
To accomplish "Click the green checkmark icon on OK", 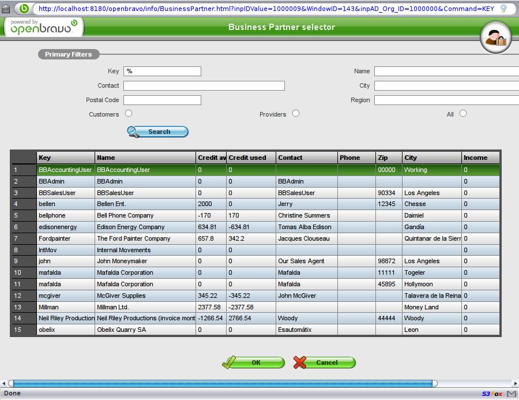I will point(230,362).
